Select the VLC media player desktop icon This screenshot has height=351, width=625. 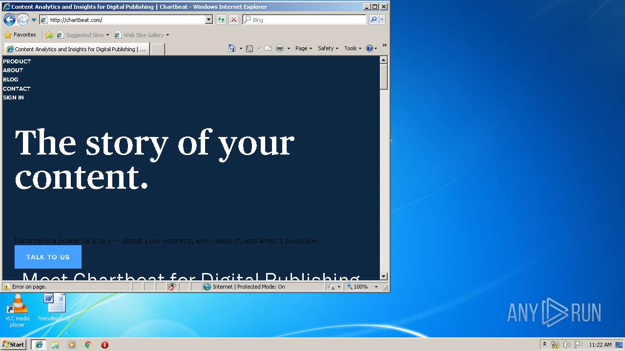click(x=18, y=311)
